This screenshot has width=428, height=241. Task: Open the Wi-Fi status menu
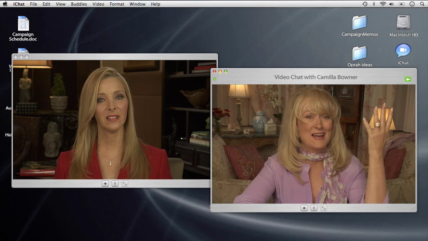click(x=383, y=4)
